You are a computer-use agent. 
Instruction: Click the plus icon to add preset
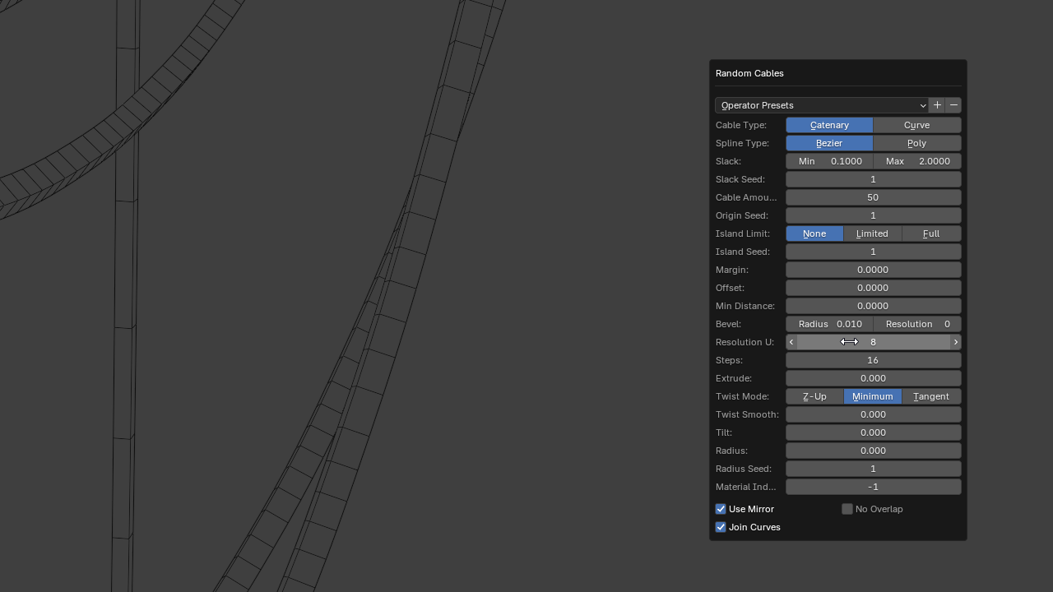[x=937, y=105]
